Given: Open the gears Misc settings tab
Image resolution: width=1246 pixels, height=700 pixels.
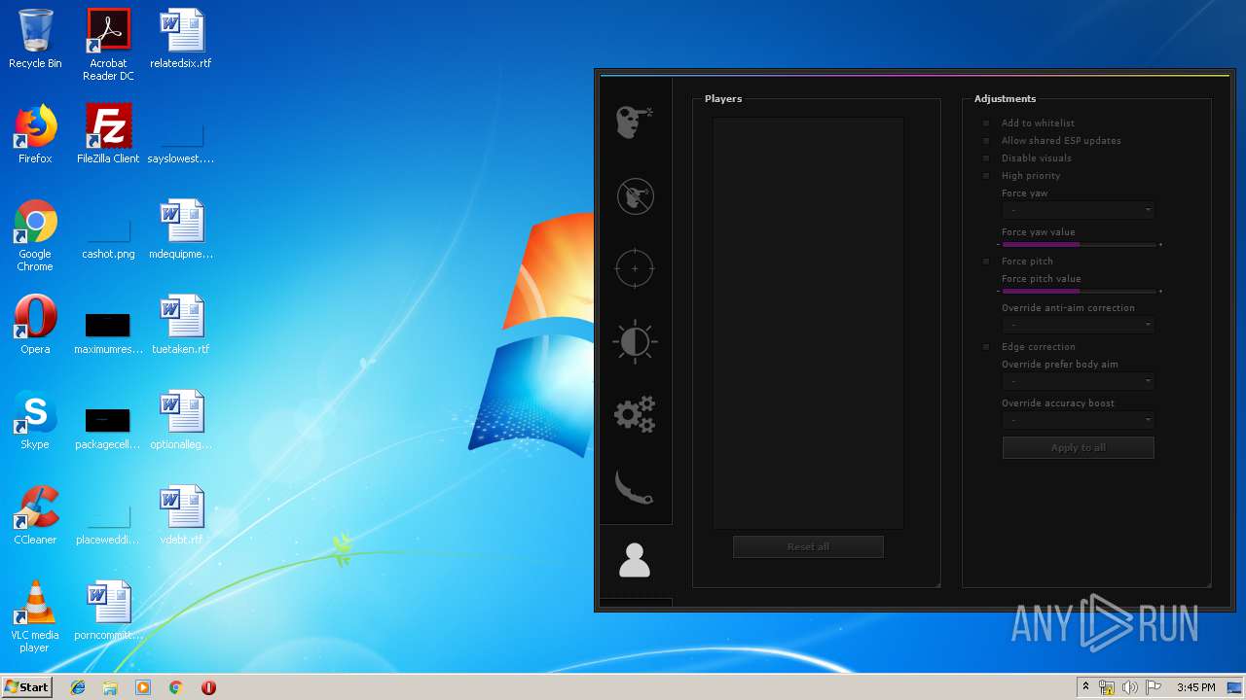Looking at the screenshot, I should click(x=635, y=414).
